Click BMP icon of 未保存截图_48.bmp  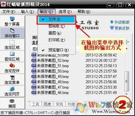(34, 82)
